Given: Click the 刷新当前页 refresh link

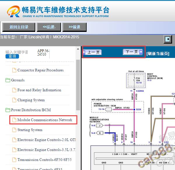Looking at the screenshot, I should pyautogui.click(x=158, y=54).
